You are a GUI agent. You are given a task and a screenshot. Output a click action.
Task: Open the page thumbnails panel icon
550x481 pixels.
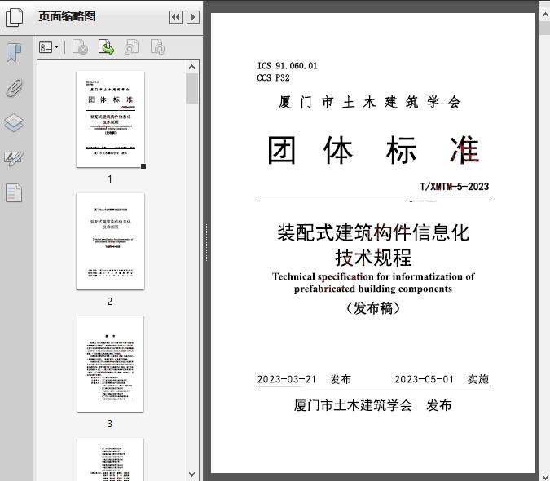point(15,17)
